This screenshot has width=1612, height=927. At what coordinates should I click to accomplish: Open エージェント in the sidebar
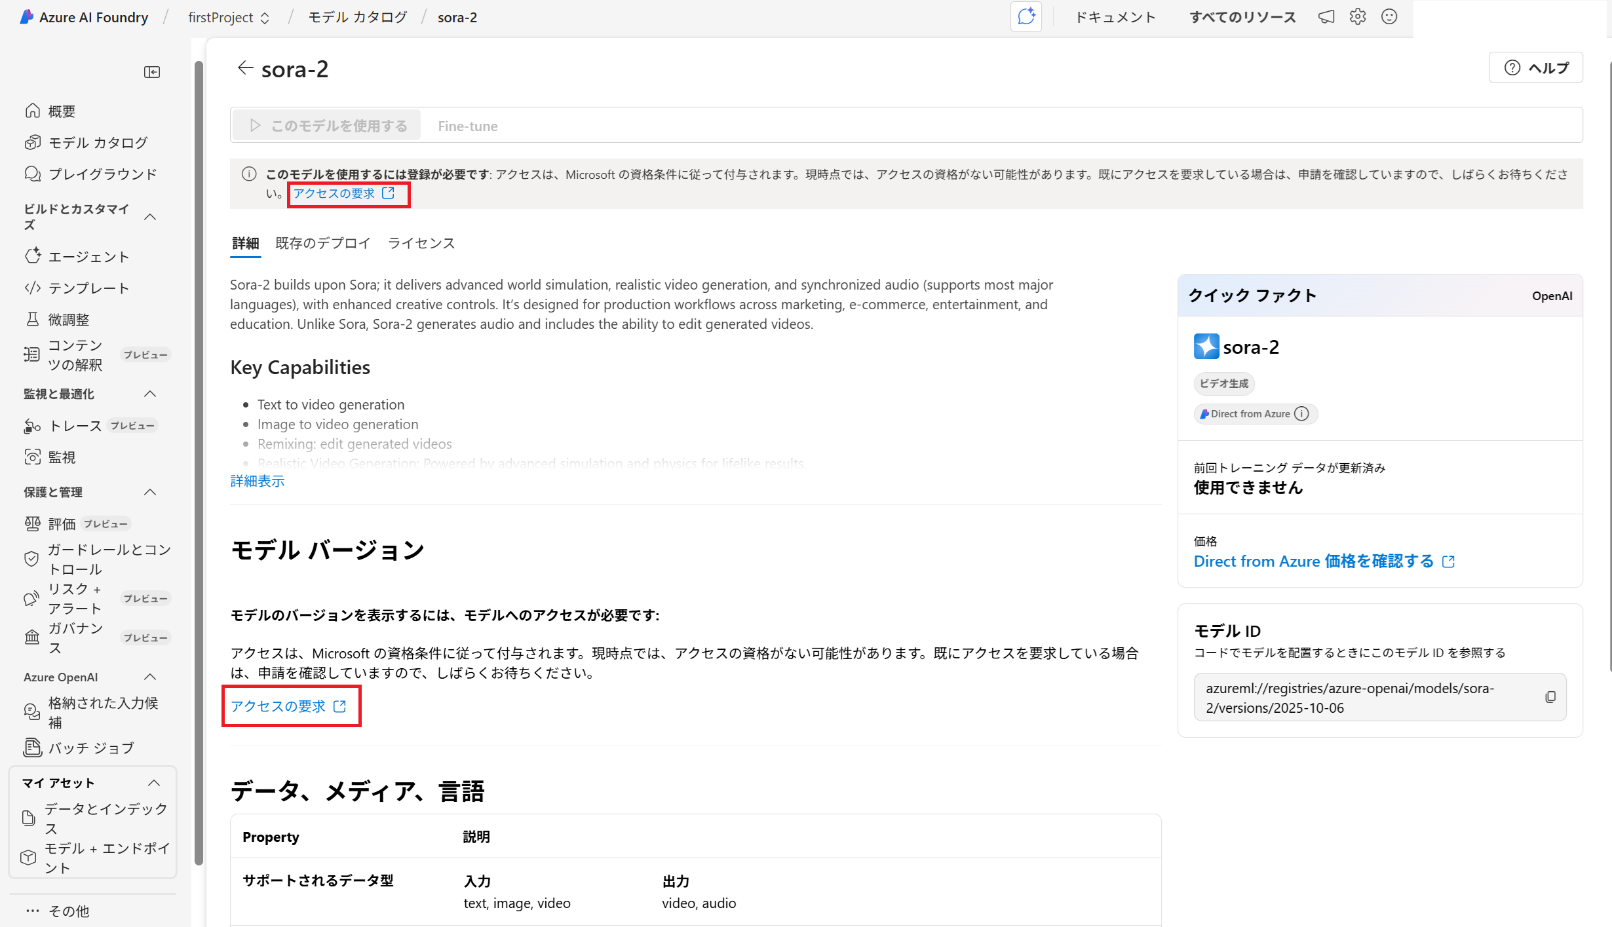tap(88, 257)
